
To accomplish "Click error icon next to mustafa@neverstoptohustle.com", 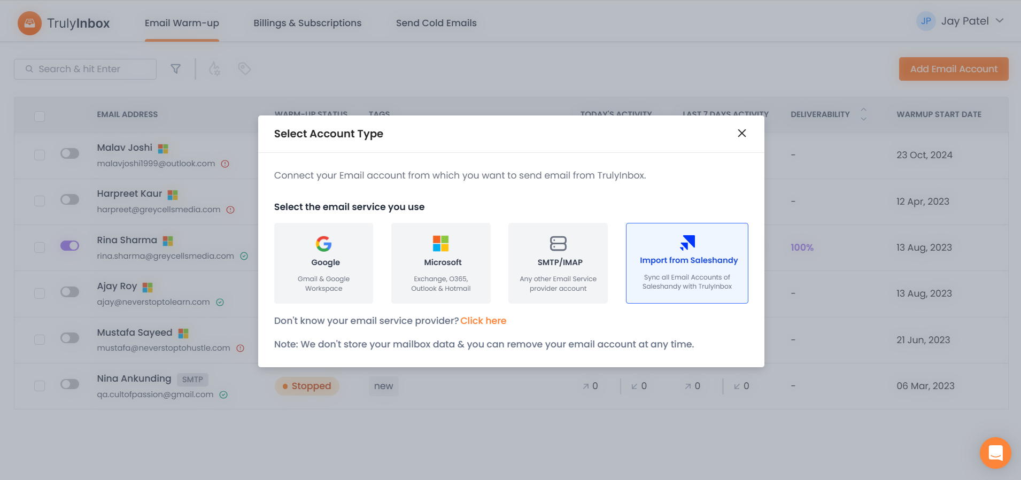I will (241, 349).
